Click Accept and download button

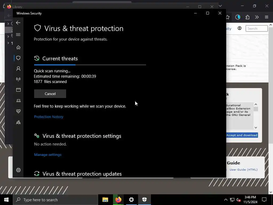point(242,135)
